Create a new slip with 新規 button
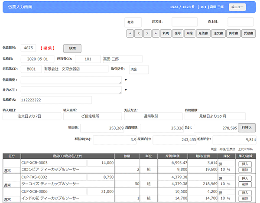 (x=166, y=33)
